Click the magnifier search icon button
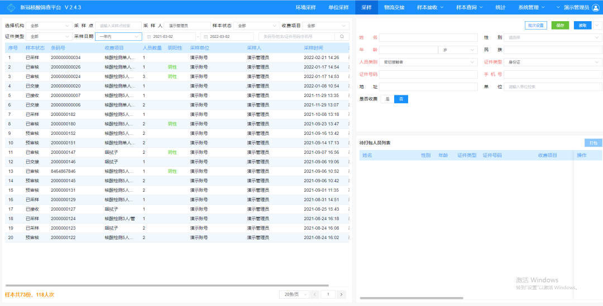 [342, 36]
